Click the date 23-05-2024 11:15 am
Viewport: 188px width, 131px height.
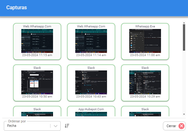(37, 55)
